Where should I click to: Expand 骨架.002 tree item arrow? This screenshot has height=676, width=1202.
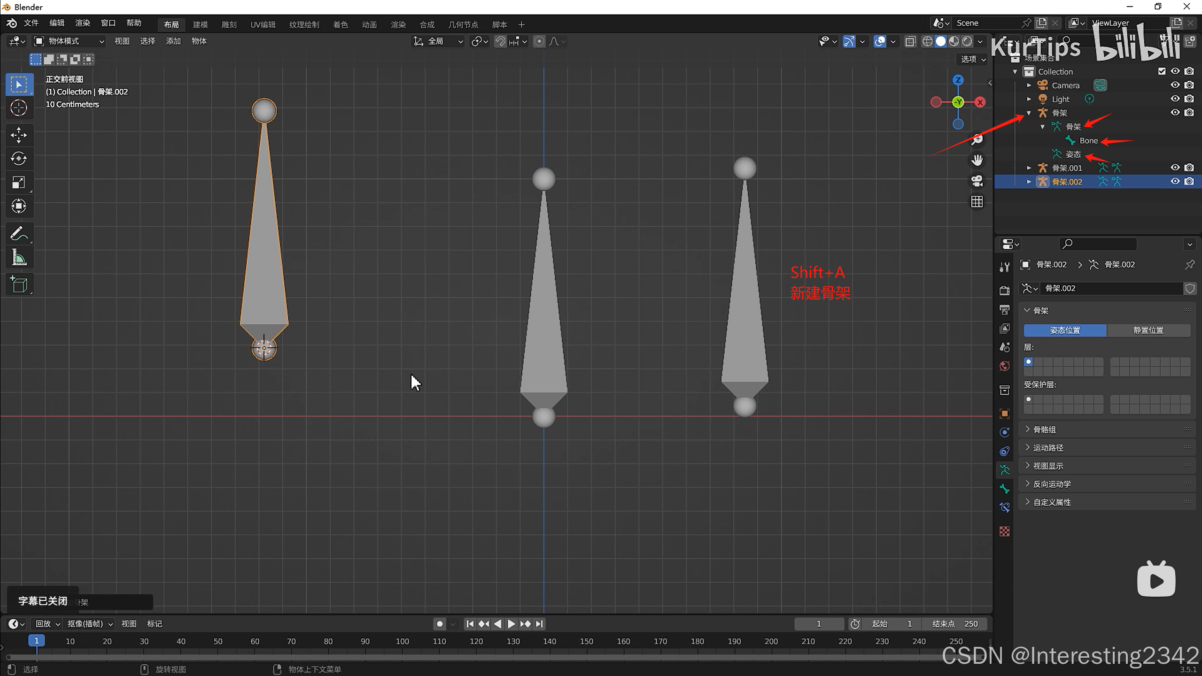point(1029,182)
